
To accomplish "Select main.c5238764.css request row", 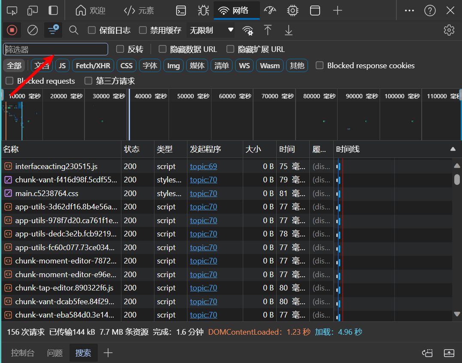I will pyautogui.click(x=227, y=193).
